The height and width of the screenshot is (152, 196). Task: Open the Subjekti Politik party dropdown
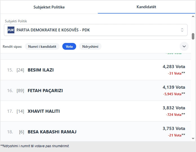96,30
